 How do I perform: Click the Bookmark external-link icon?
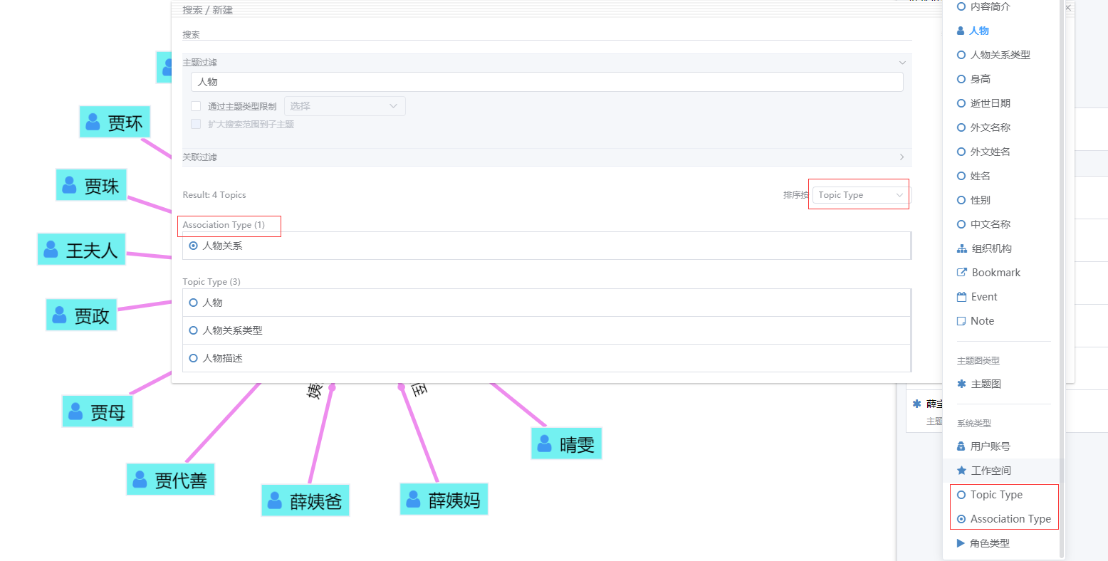point(961,273)
